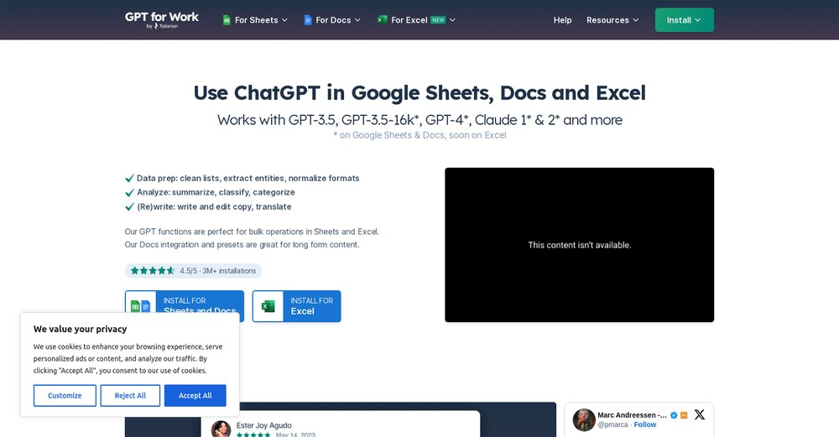Open Customize cookie preferences
This screenshot has width=839, height=437.
tap(65, 396)
